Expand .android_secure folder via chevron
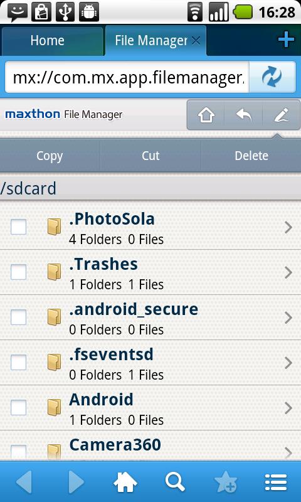Viewport: 301px width, 502px height. pyautogui.click(x=288, y=318)
